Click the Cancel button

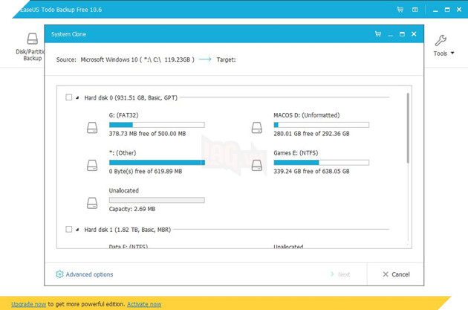(396, 274)
